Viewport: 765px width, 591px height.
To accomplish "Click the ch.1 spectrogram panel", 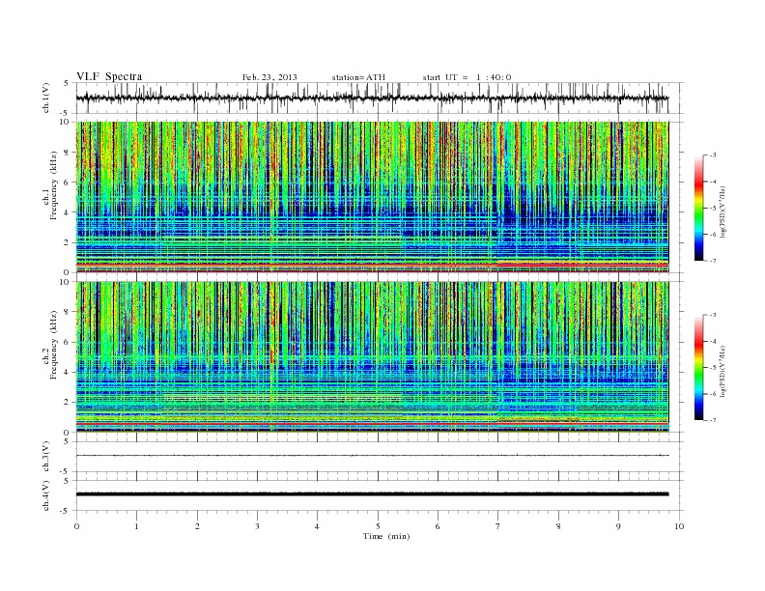I will pos(372,197).
